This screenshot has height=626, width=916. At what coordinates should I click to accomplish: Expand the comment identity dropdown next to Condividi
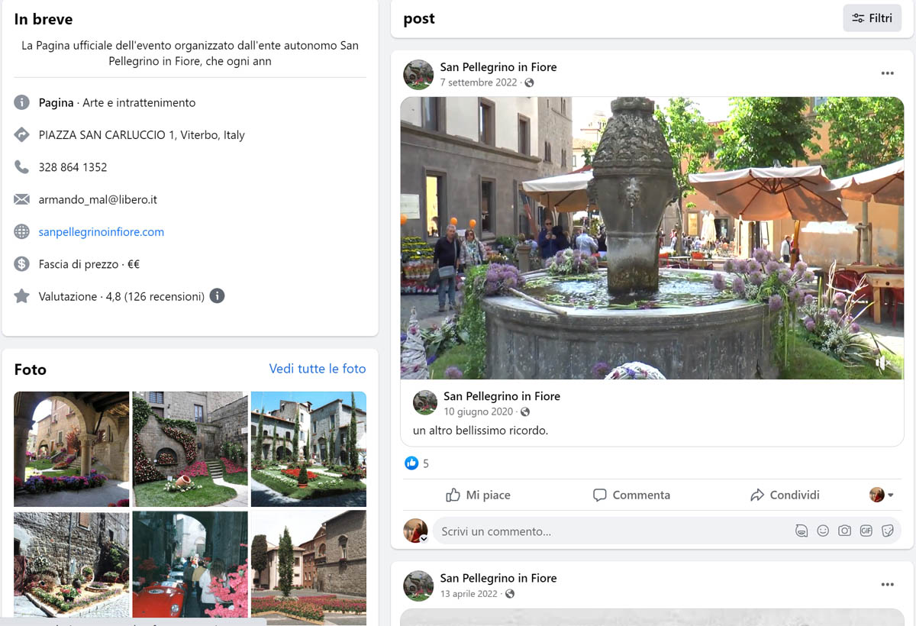tap(882, 495)
